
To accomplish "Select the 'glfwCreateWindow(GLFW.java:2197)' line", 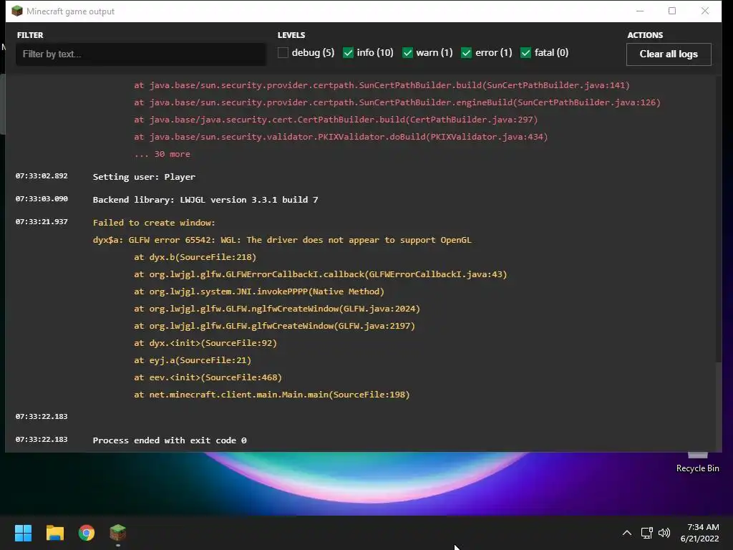I will [274, 326].
